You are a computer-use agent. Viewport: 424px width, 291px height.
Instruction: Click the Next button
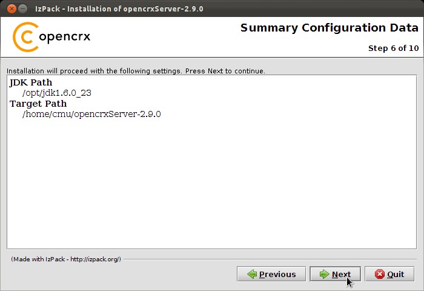(x=335, y=274)
